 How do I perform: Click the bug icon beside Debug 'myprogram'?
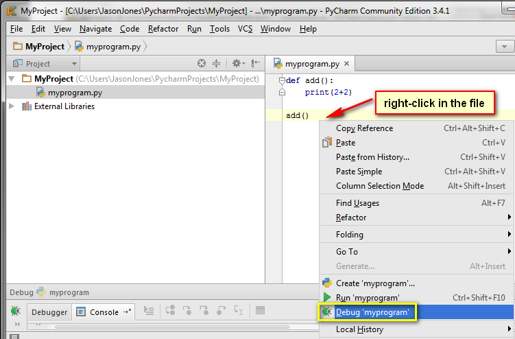326,312
